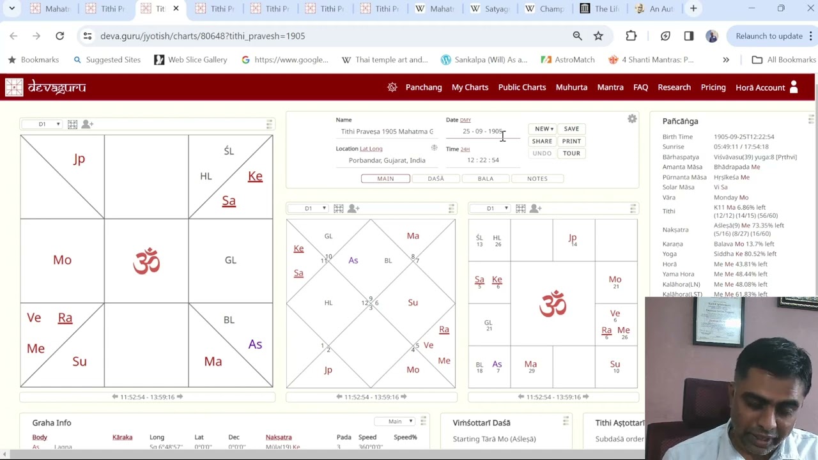Click the Lat Long link next to Location
The width and height of the screenshot is (818, 460).
371,149
